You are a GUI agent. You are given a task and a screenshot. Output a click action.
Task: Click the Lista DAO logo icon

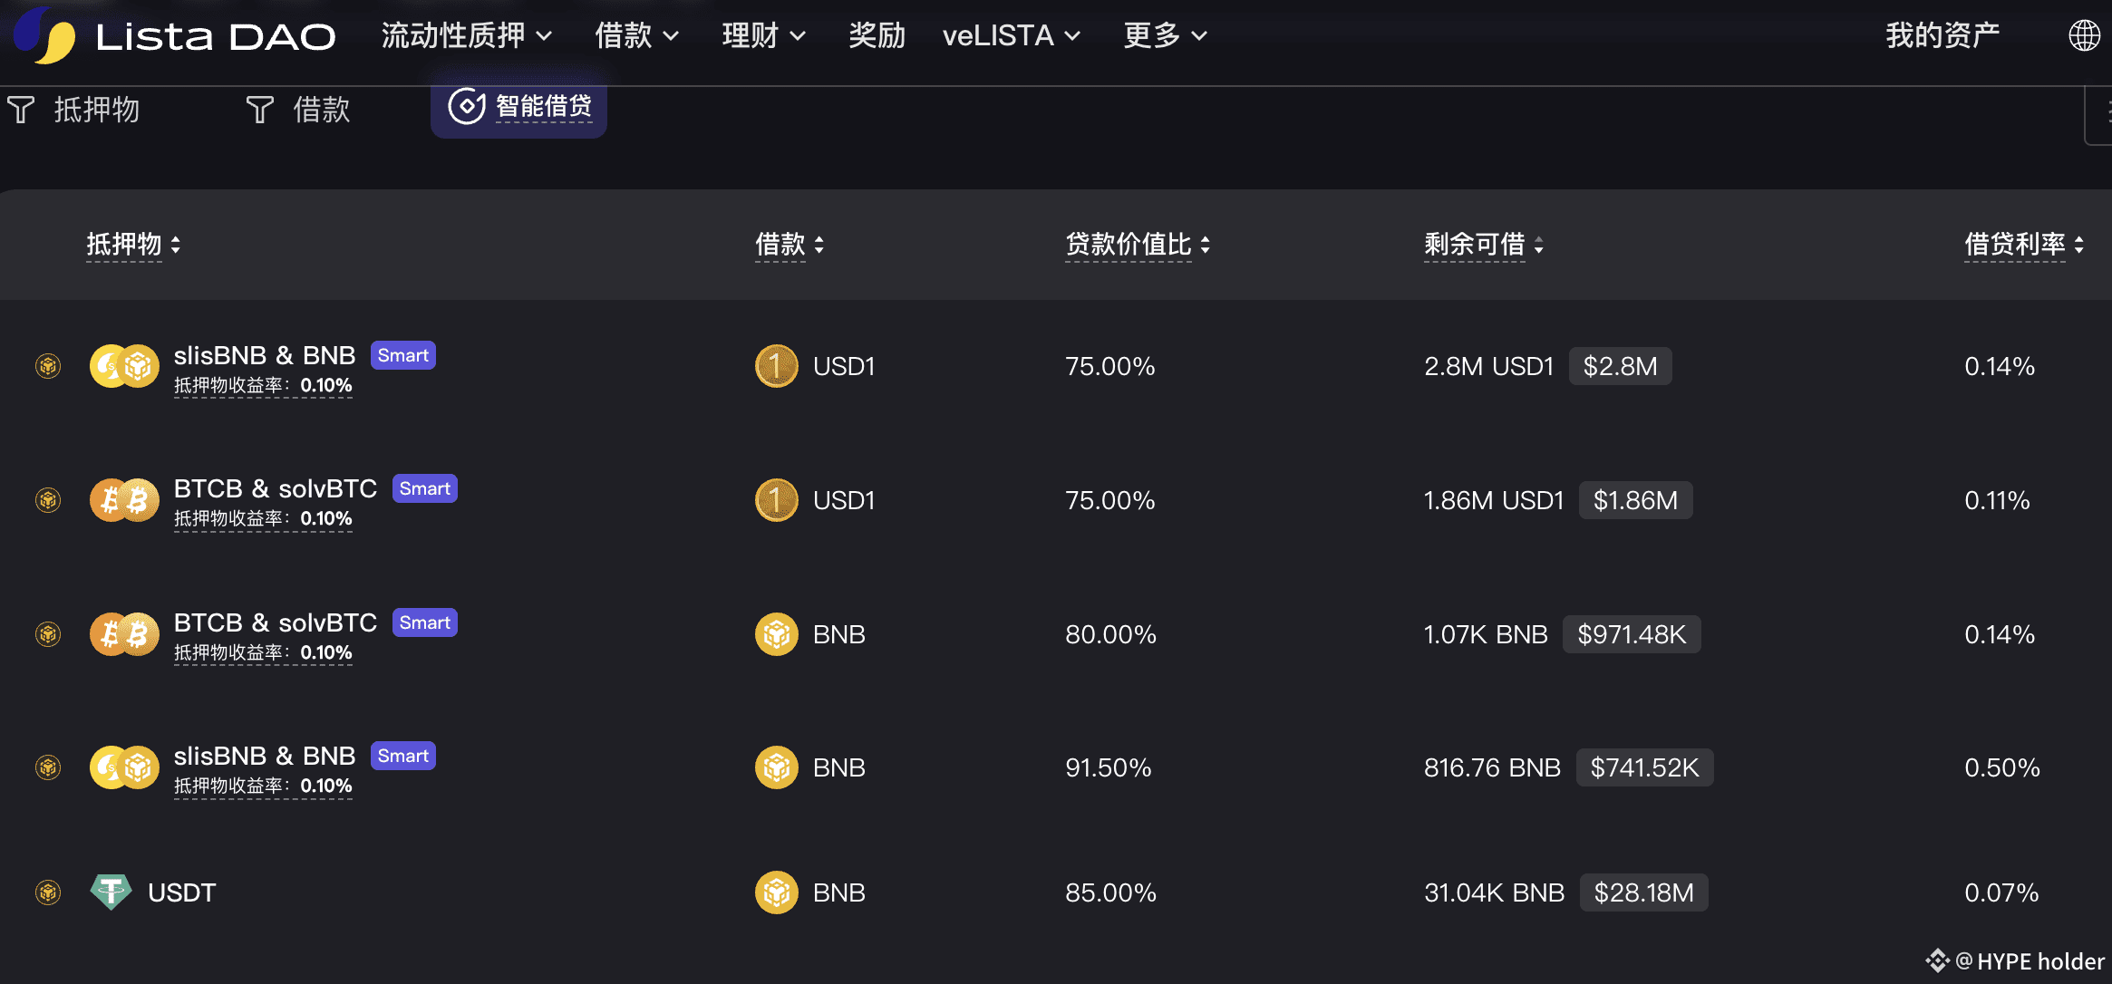click(x=45, y=36)
